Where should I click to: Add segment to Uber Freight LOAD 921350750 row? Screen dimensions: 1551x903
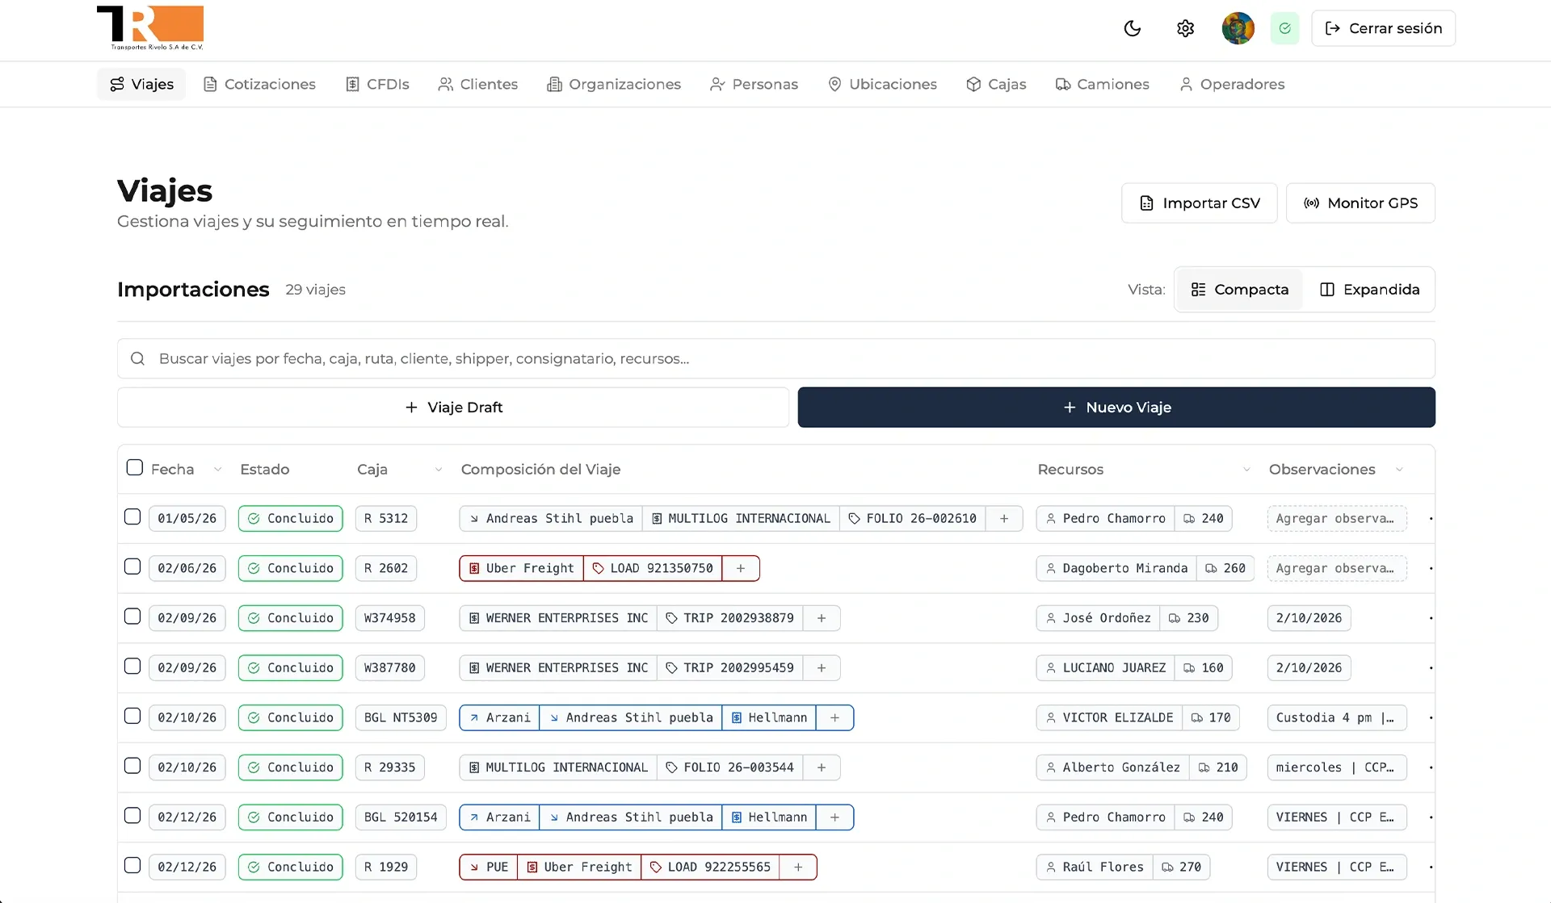coord(741,568)
